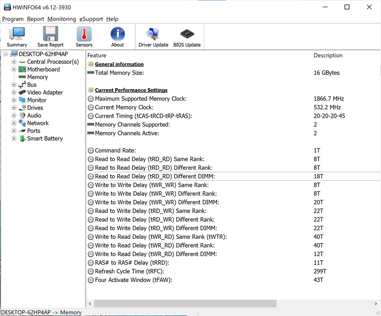Click the Smart Battery icon
The width and height of the screenshot is (381, 316).
tap(22, 138)
